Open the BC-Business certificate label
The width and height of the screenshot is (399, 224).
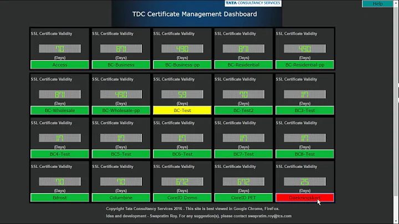click(x=121, y=65)
